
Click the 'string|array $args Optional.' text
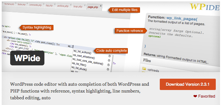(x=176, y=31)
